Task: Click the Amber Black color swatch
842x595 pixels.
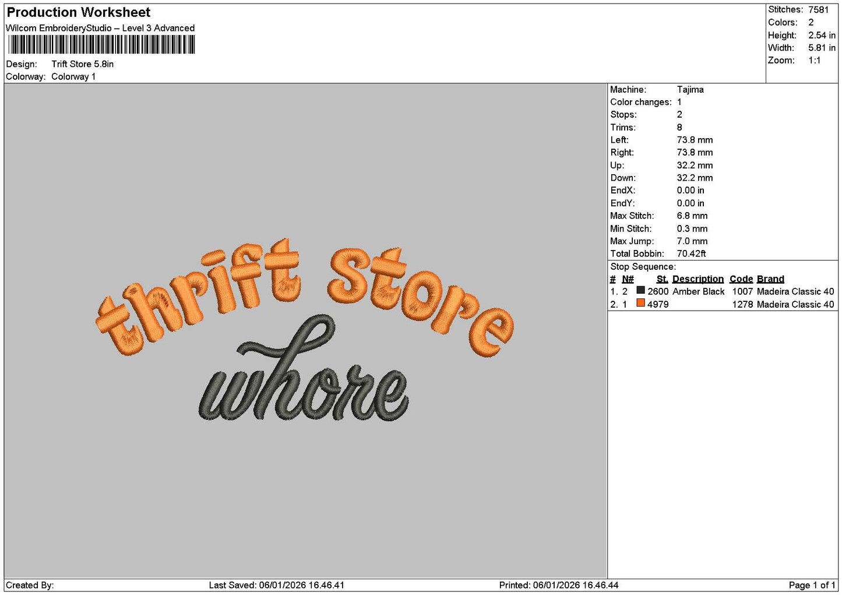Action: coord(640,290)
